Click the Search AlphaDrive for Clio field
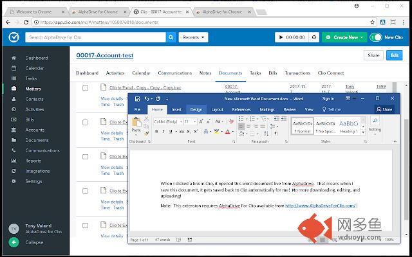This screenshot has height=257, width=412. pyautogui.click(x=95, y=37)
